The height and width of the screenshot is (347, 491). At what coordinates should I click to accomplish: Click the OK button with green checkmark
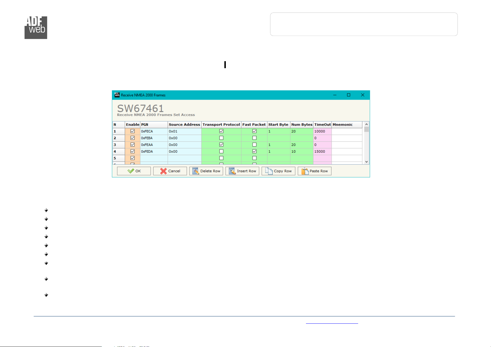point(134,171)
